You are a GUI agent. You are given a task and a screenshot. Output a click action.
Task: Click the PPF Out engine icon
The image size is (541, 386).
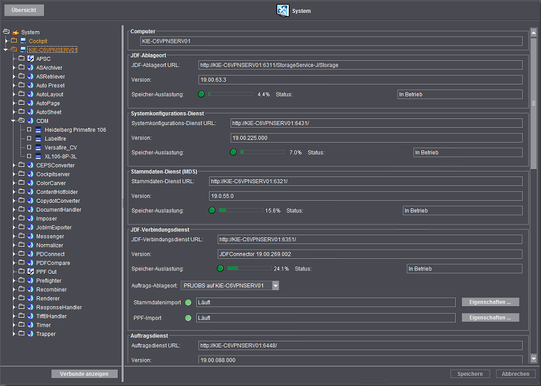pyautogui.click(x=30, y=271)
